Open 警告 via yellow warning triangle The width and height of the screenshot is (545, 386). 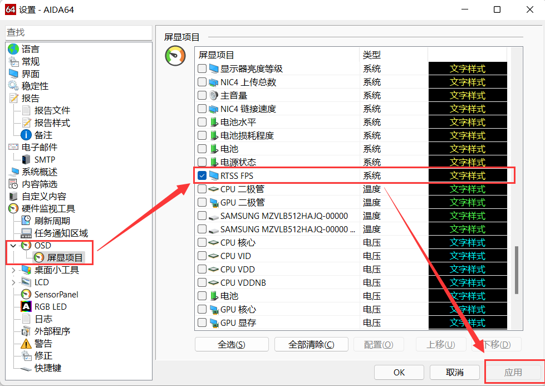[x=26, y=344]
